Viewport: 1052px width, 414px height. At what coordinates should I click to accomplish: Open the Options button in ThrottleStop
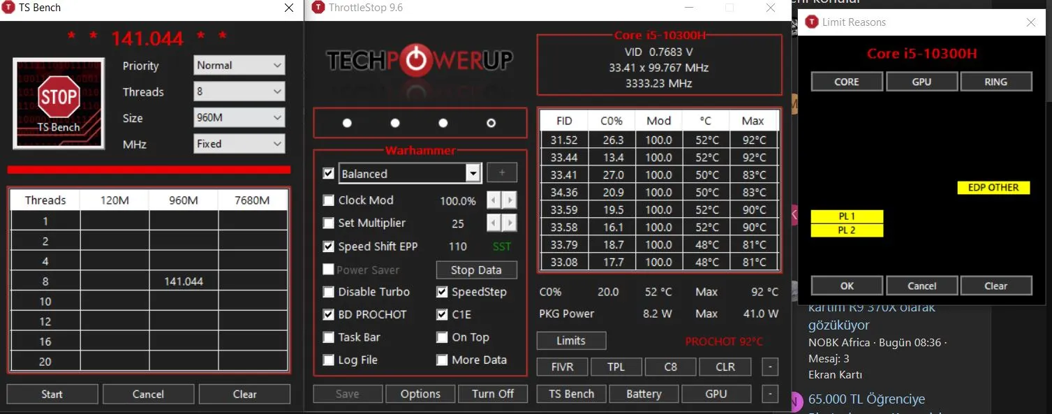pos(420,394)
